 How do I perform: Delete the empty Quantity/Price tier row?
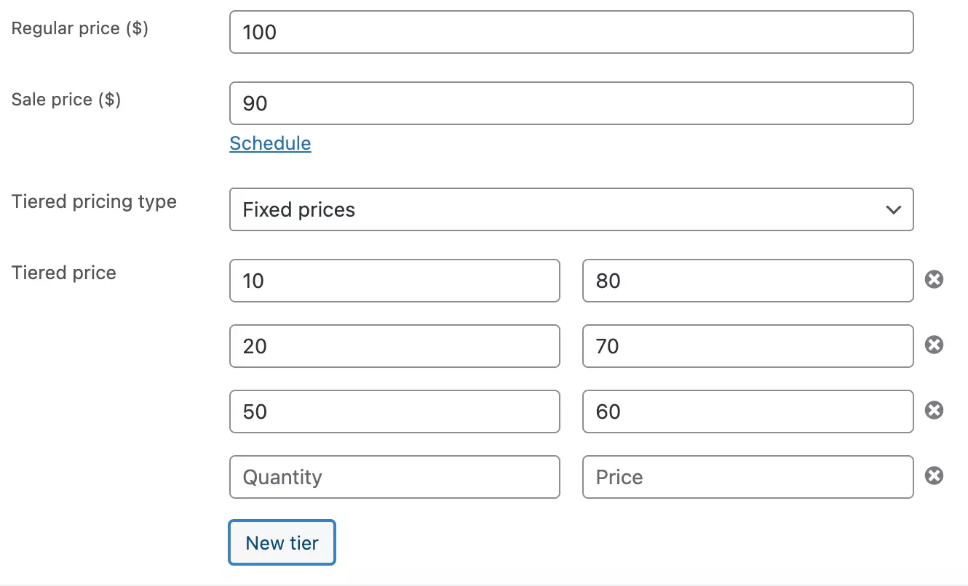pyautogui.click(x=934, y=476)
